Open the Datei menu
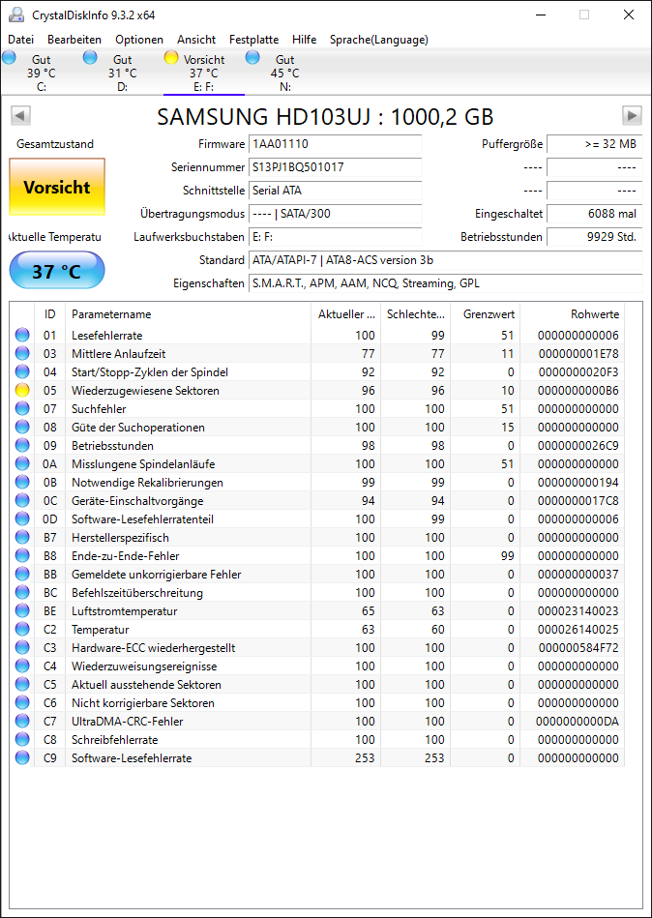The height and width of the screenshot is (918, 652). (x=21, y=40)
